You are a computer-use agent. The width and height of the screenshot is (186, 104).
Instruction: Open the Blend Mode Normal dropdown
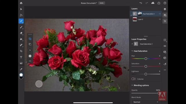tap(146, 102)
